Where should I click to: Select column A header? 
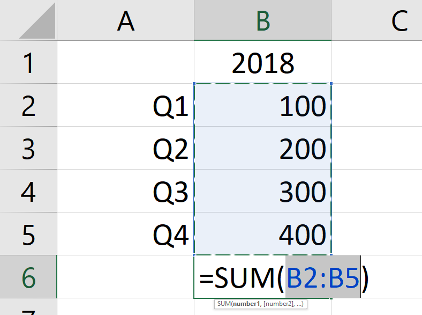(125, 20)
